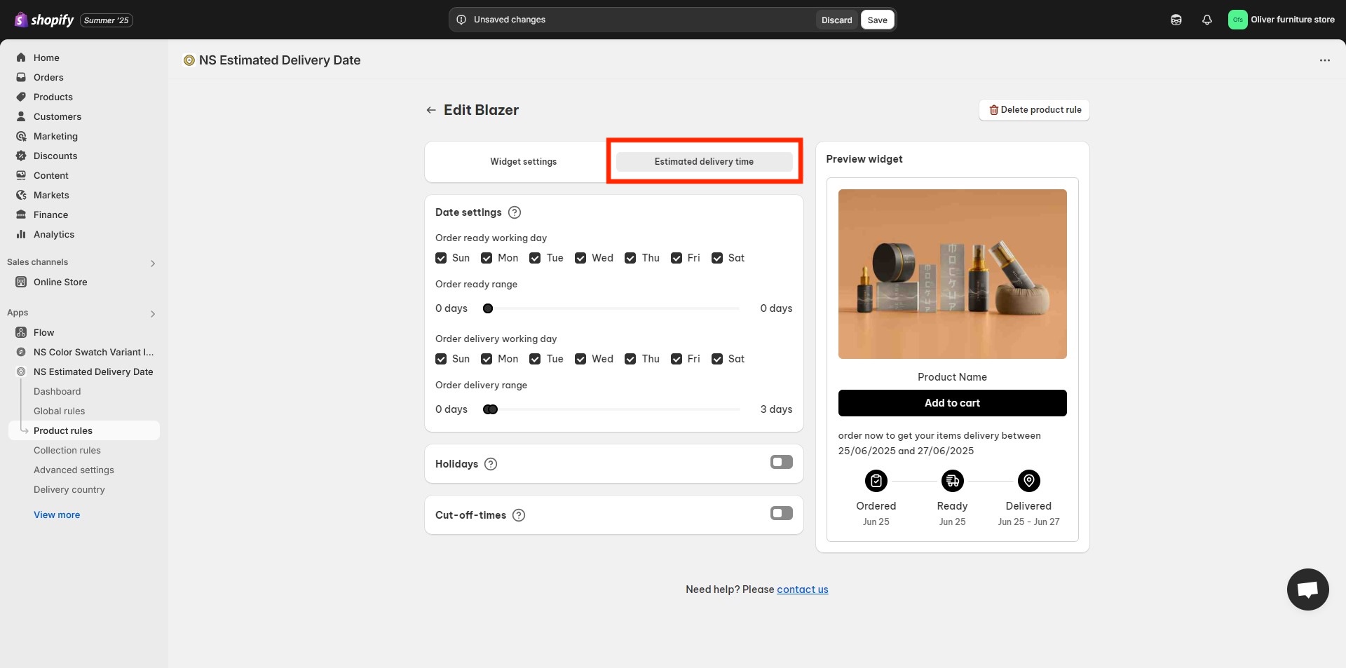The height and width of the screenshot is (668, 1346).
Task: Uncheck Sat under Order ready working day
Action: coord(717,258)
